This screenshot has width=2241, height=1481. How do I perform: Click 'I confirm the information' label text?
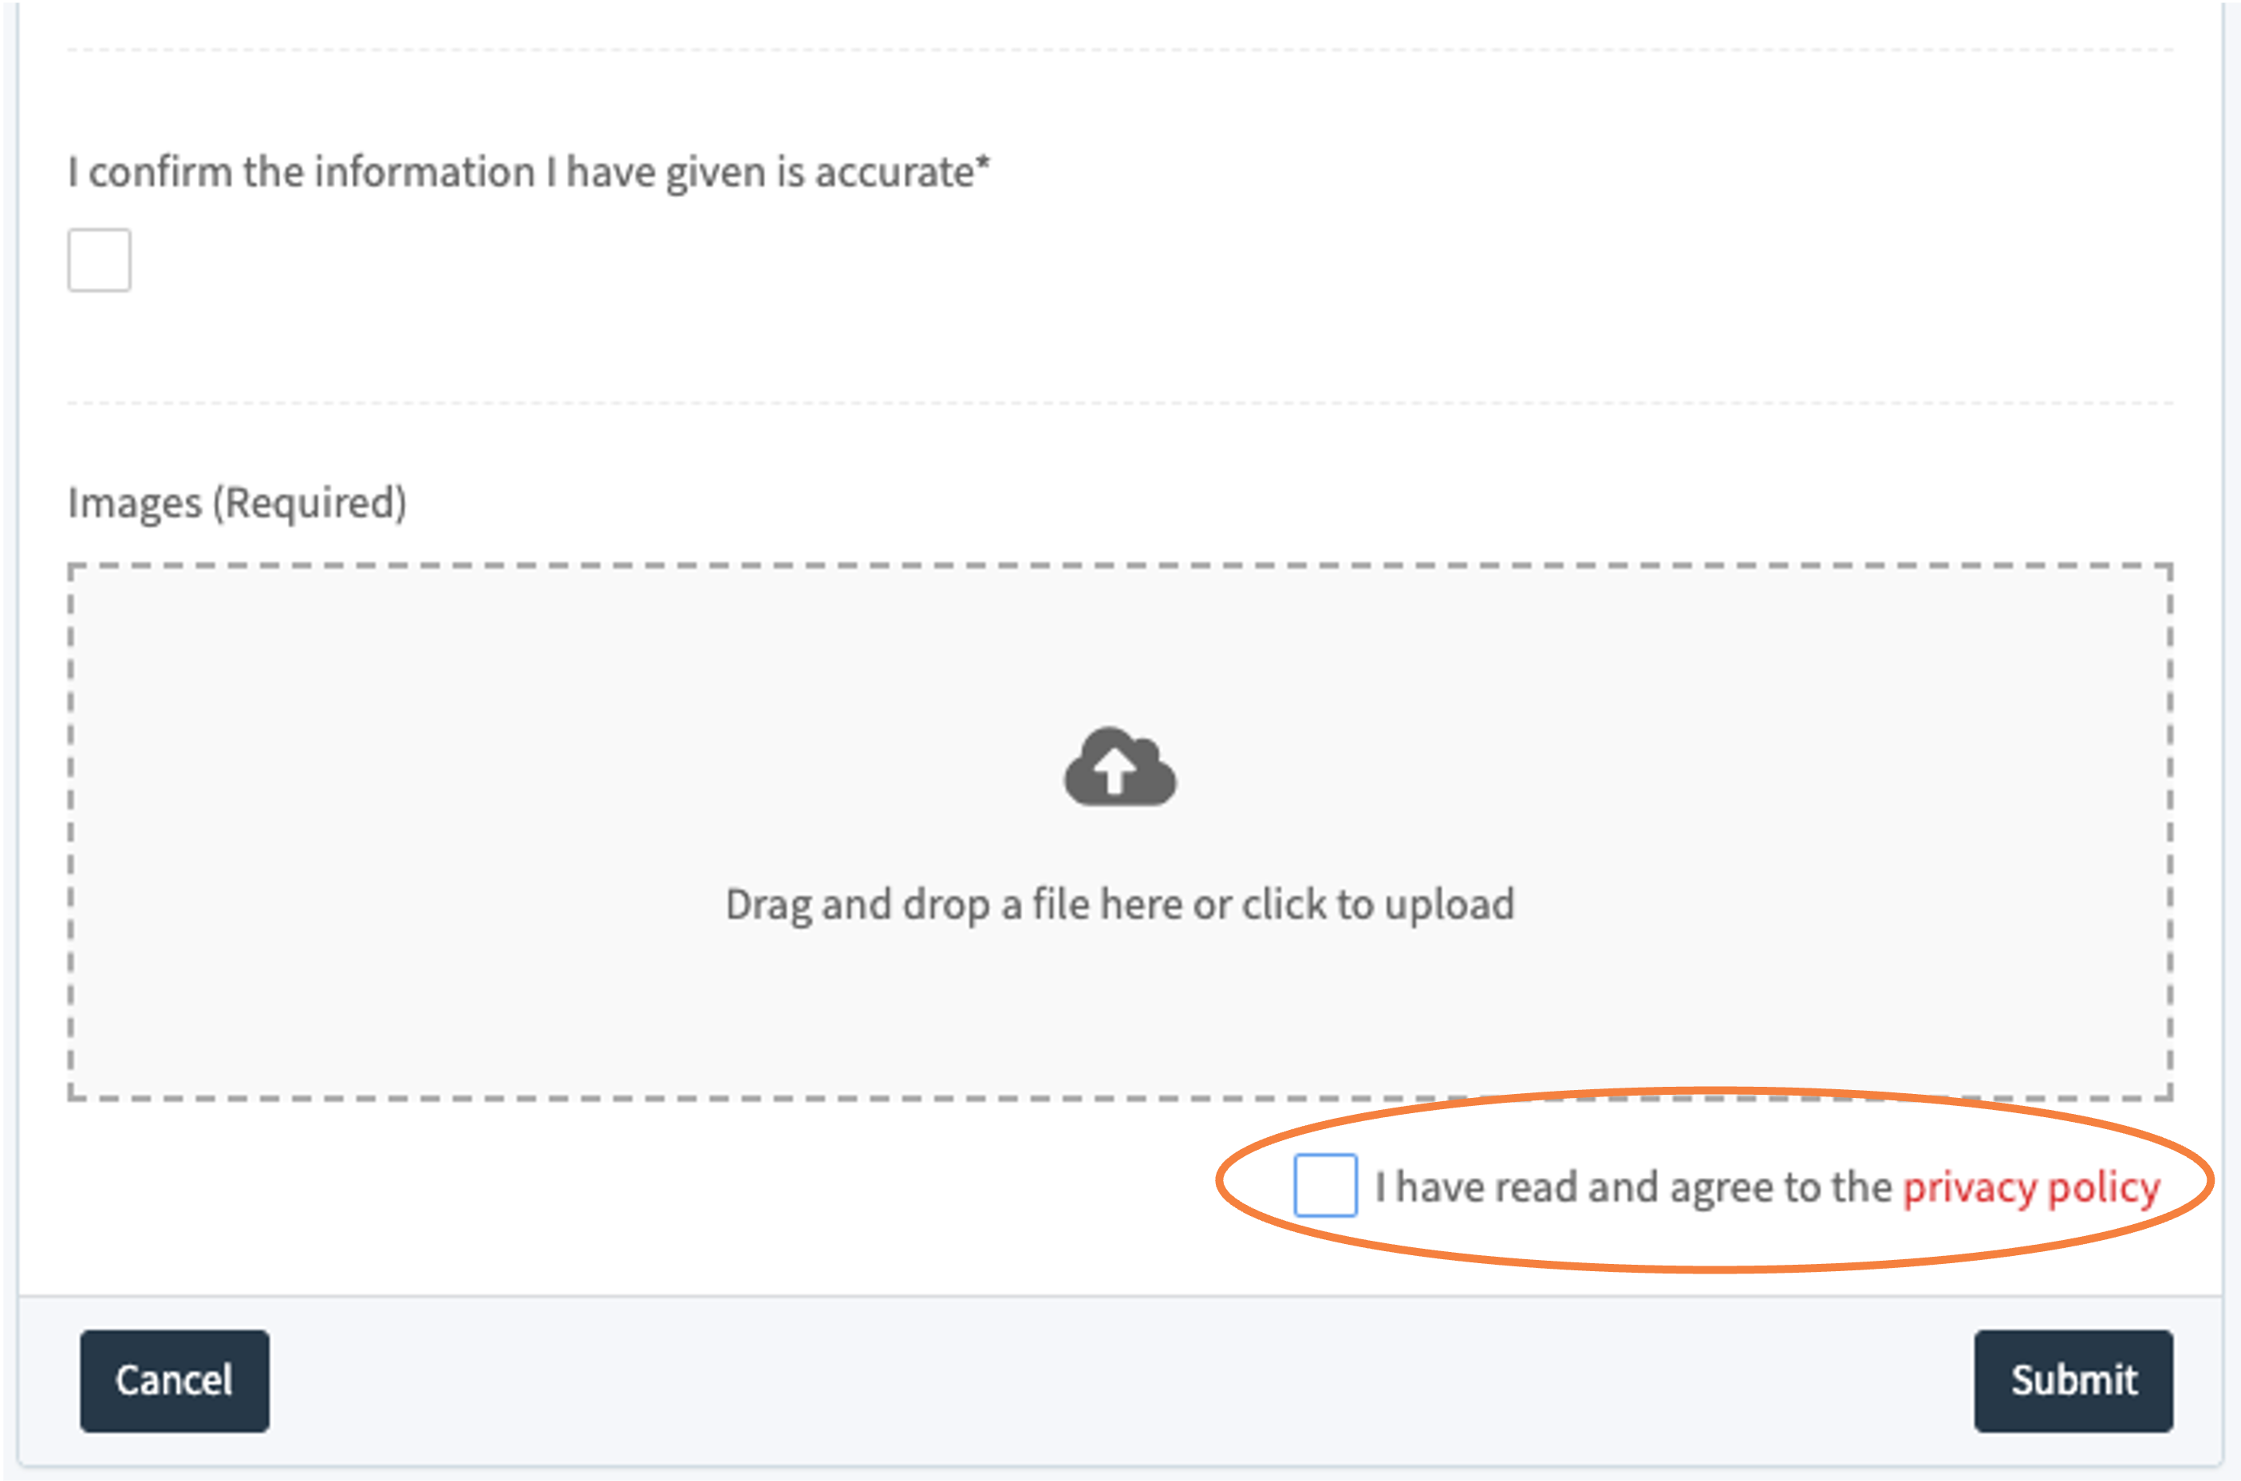tap(302, 172)
